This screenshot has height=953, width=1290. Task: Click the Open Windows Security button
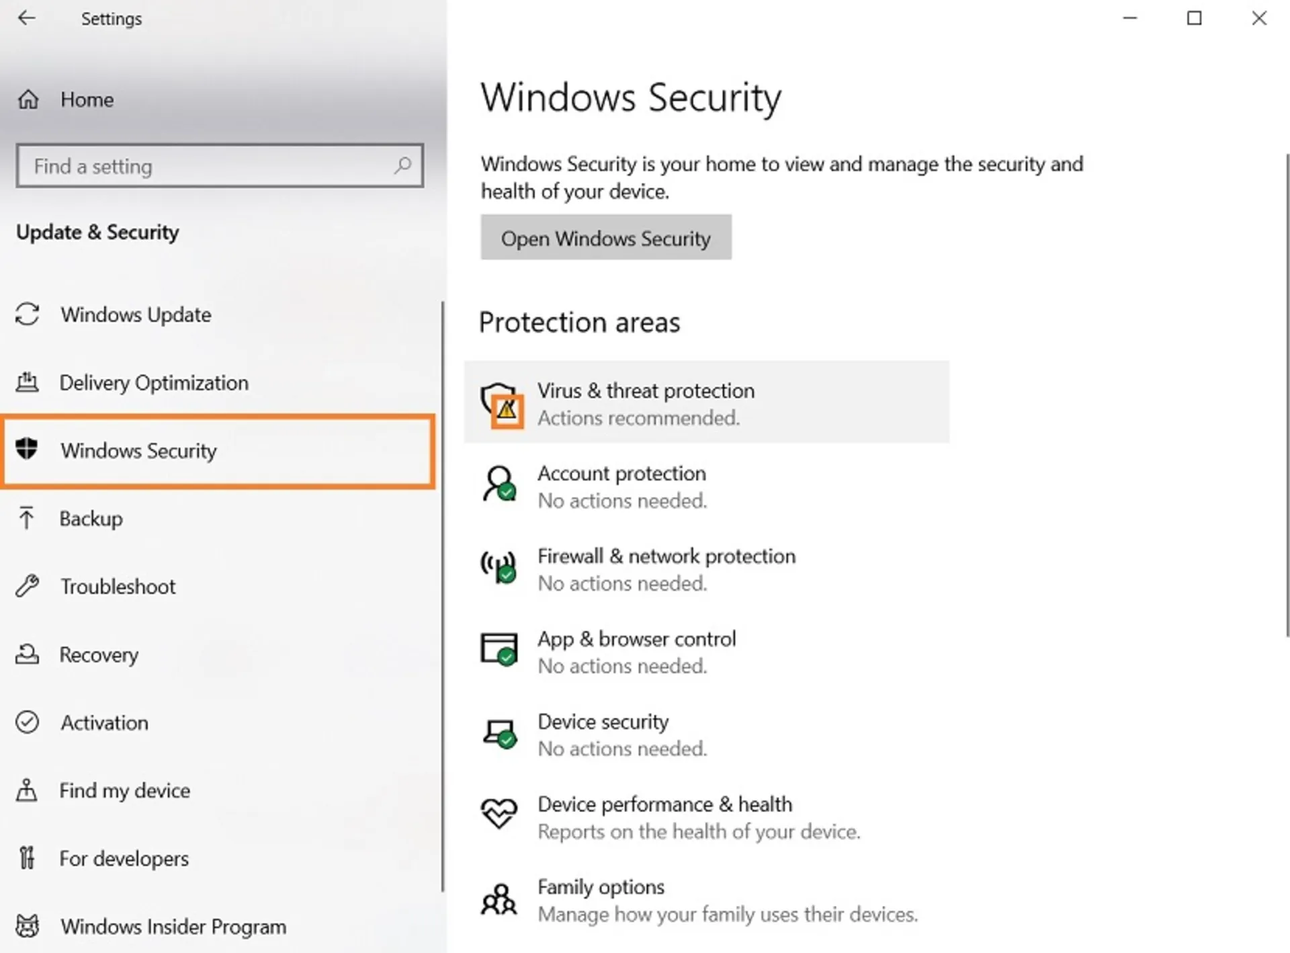(606, 237)
